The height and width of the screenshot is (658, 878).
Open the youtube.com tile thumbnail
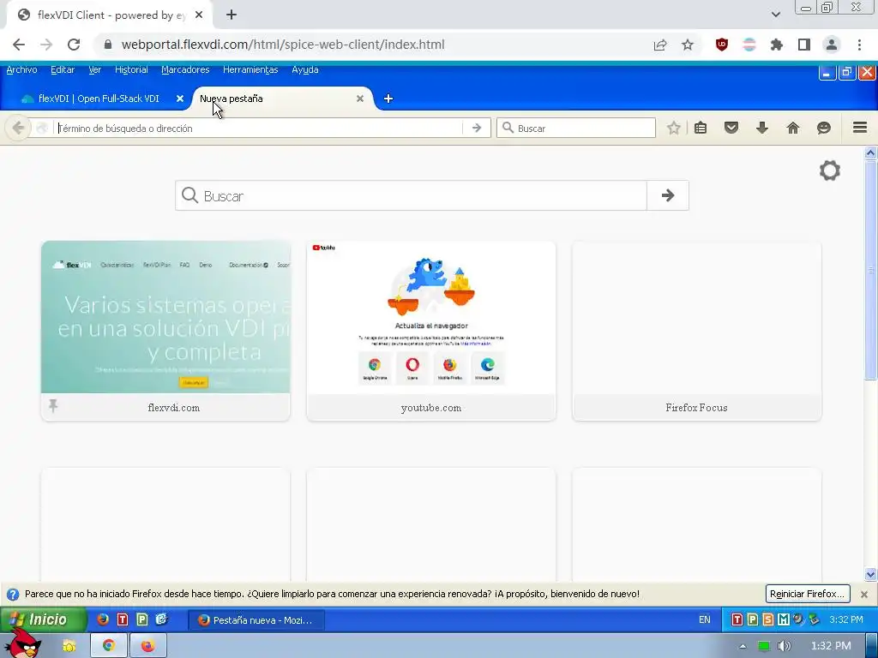pos(431,317)
